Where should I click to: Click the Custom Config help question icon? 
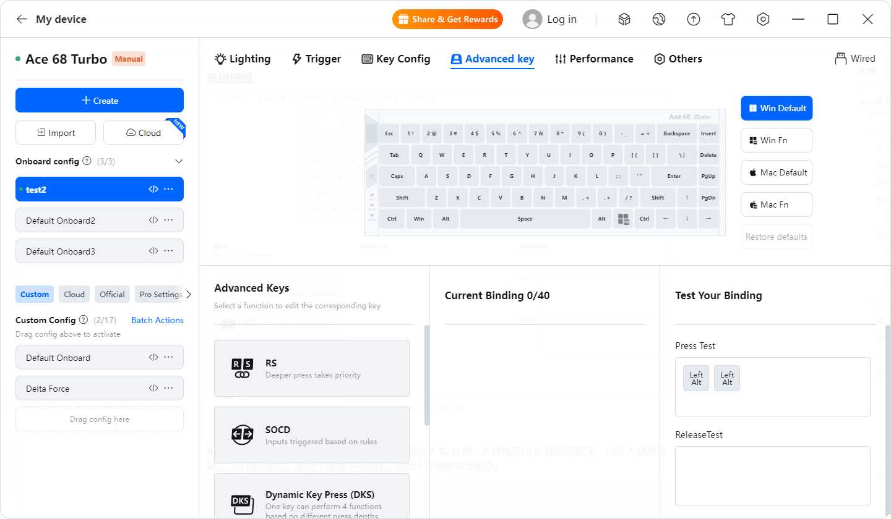tap(84, 320)
